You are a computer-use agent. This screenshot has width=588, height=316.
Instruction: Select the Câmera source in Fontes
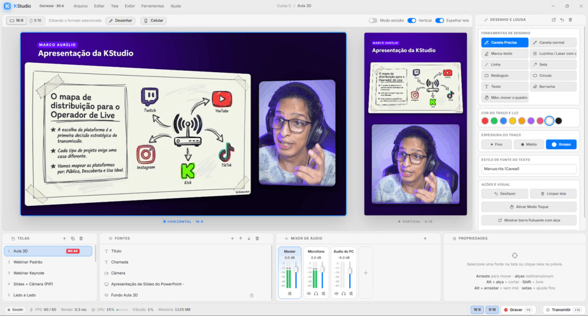[186, 273]
